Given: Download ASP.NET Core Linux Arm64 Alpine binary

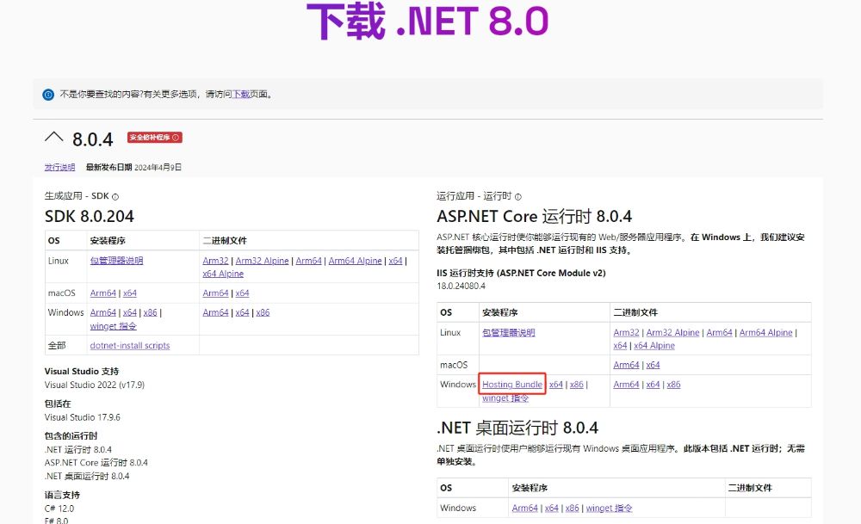Looking at the screenshot, I should tap(766, 332).
